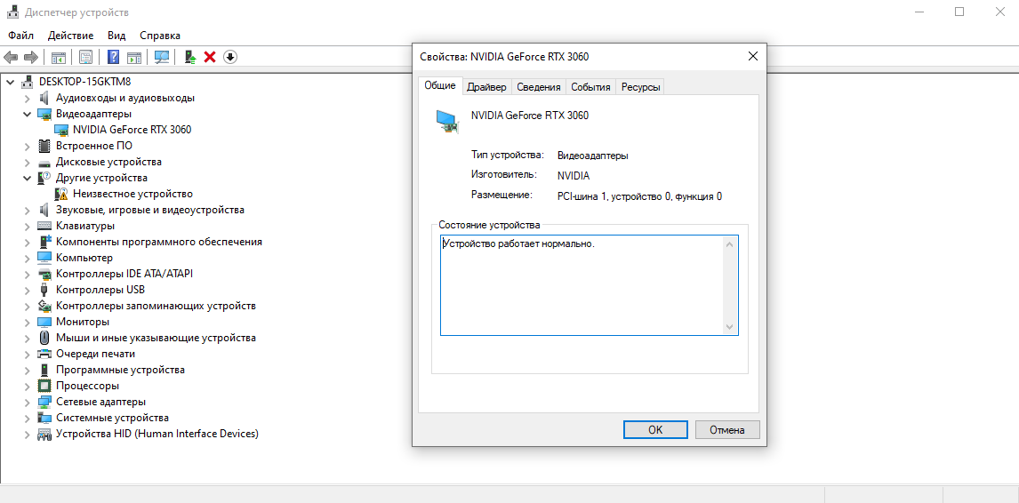
Task: Click the Disable device down-arrow icon
Action: 230,57
